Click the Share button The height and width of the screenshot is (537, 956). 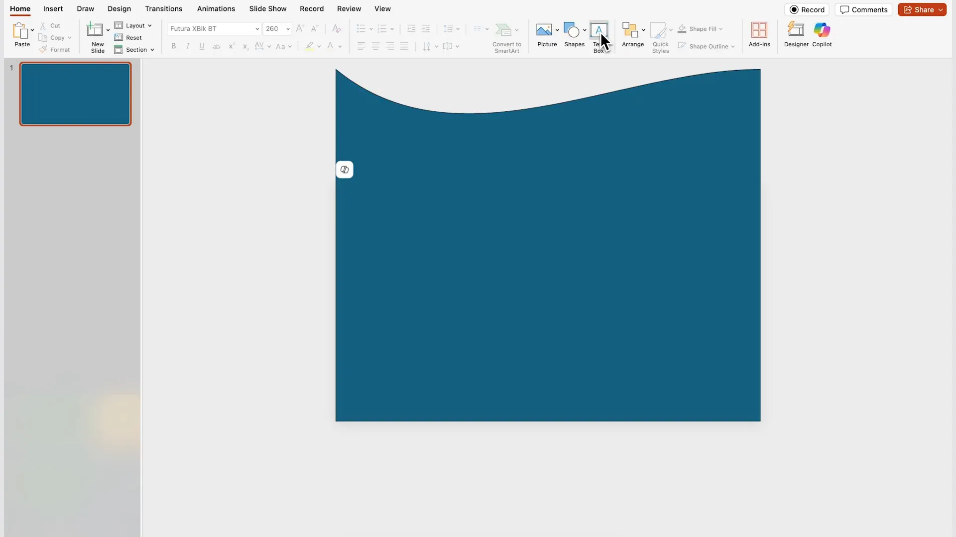click(x=922, y=9)
